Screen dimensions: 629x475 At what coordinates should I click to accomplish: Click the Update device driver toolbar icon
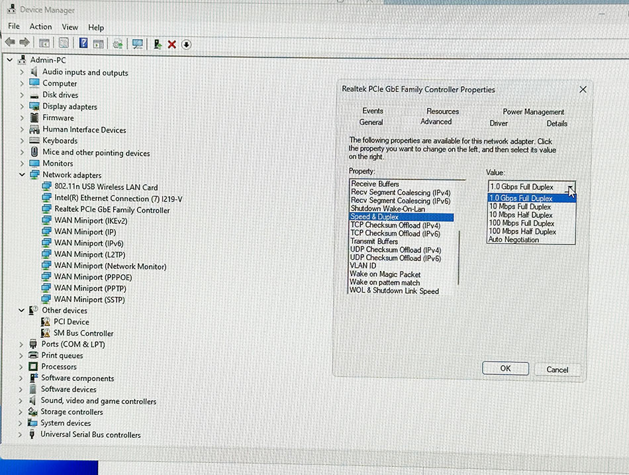click(x=158, y=44)
